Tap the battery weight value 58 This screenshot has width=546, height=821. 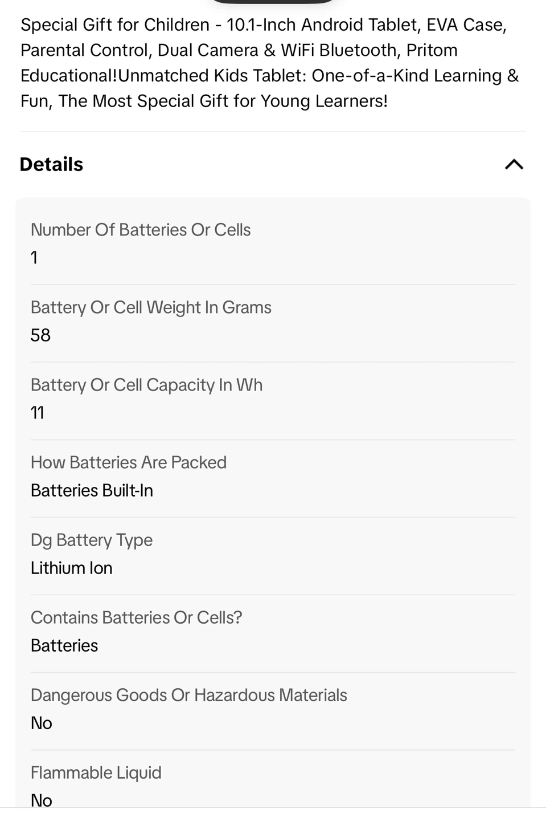coord(40,335)
